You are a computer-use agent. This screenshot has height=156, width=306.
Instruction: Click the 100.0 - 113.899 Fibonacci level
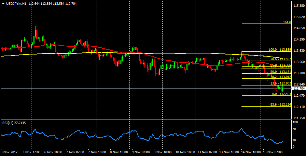point(280,49)
